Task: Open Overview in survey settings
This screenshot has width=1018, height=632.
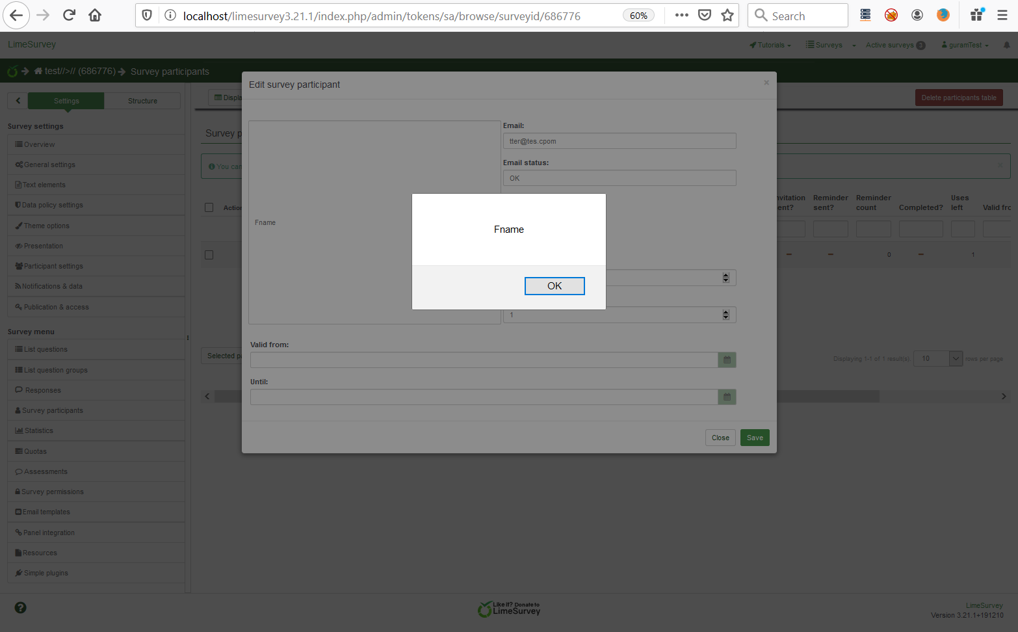Action: 96,144
